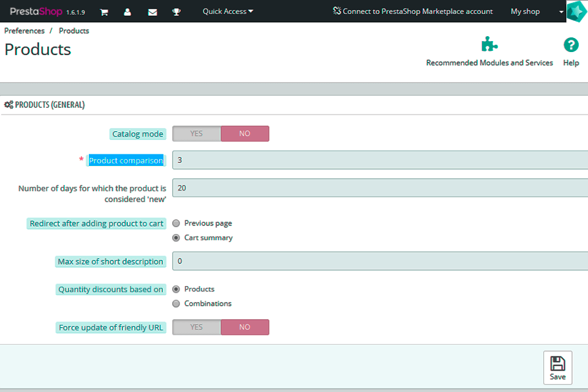Choose Combinations for quantity discounts
Image resolution: width=588 pixels, height=392 pixels.
(176, 303)
